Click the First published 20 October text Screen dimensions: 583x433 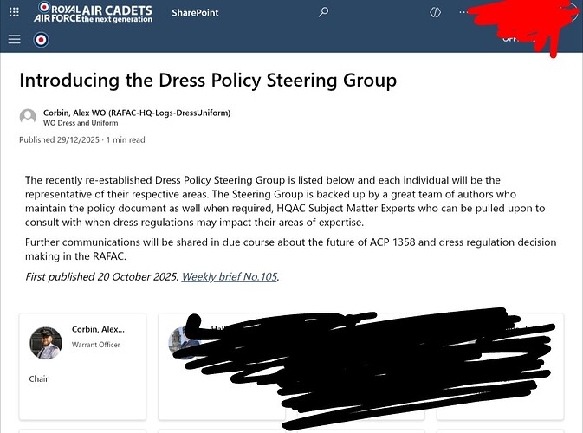(100, 277)
